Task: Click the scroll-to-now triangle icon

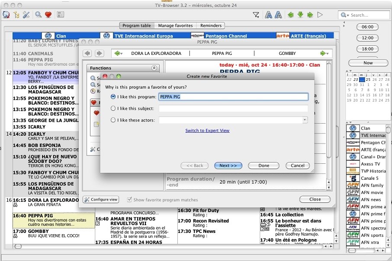Action: click(320, 15)
